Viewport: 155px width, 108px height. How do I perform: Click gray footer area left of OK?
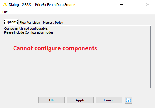(19, 100)
